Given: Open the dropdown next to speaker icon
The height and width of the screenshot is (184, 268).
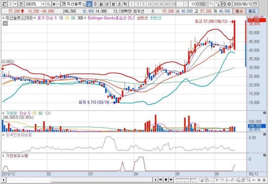Looking at the screenshot, I should pos(59,4).
